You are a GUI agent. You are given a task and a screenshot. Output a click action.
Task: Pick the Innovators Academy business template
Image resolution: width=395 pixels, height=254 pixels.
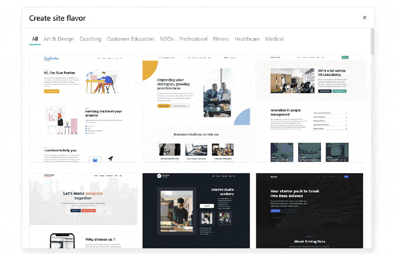coord(196,109)
